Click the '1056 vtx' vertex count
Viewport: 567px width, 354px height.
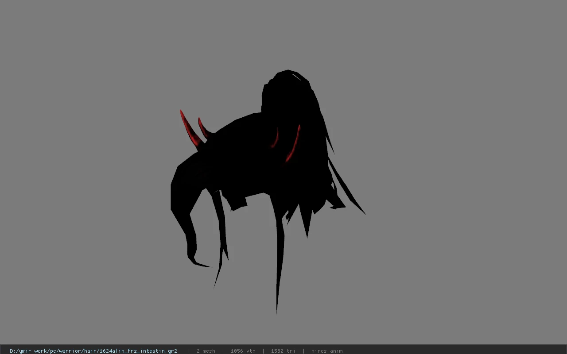coord(243,351)
